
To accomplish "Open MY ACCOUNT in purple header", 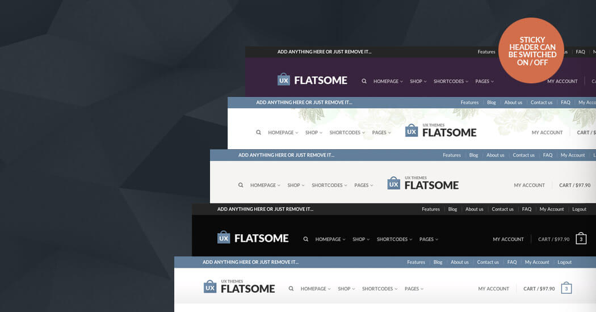I will [x=562, y=81].
